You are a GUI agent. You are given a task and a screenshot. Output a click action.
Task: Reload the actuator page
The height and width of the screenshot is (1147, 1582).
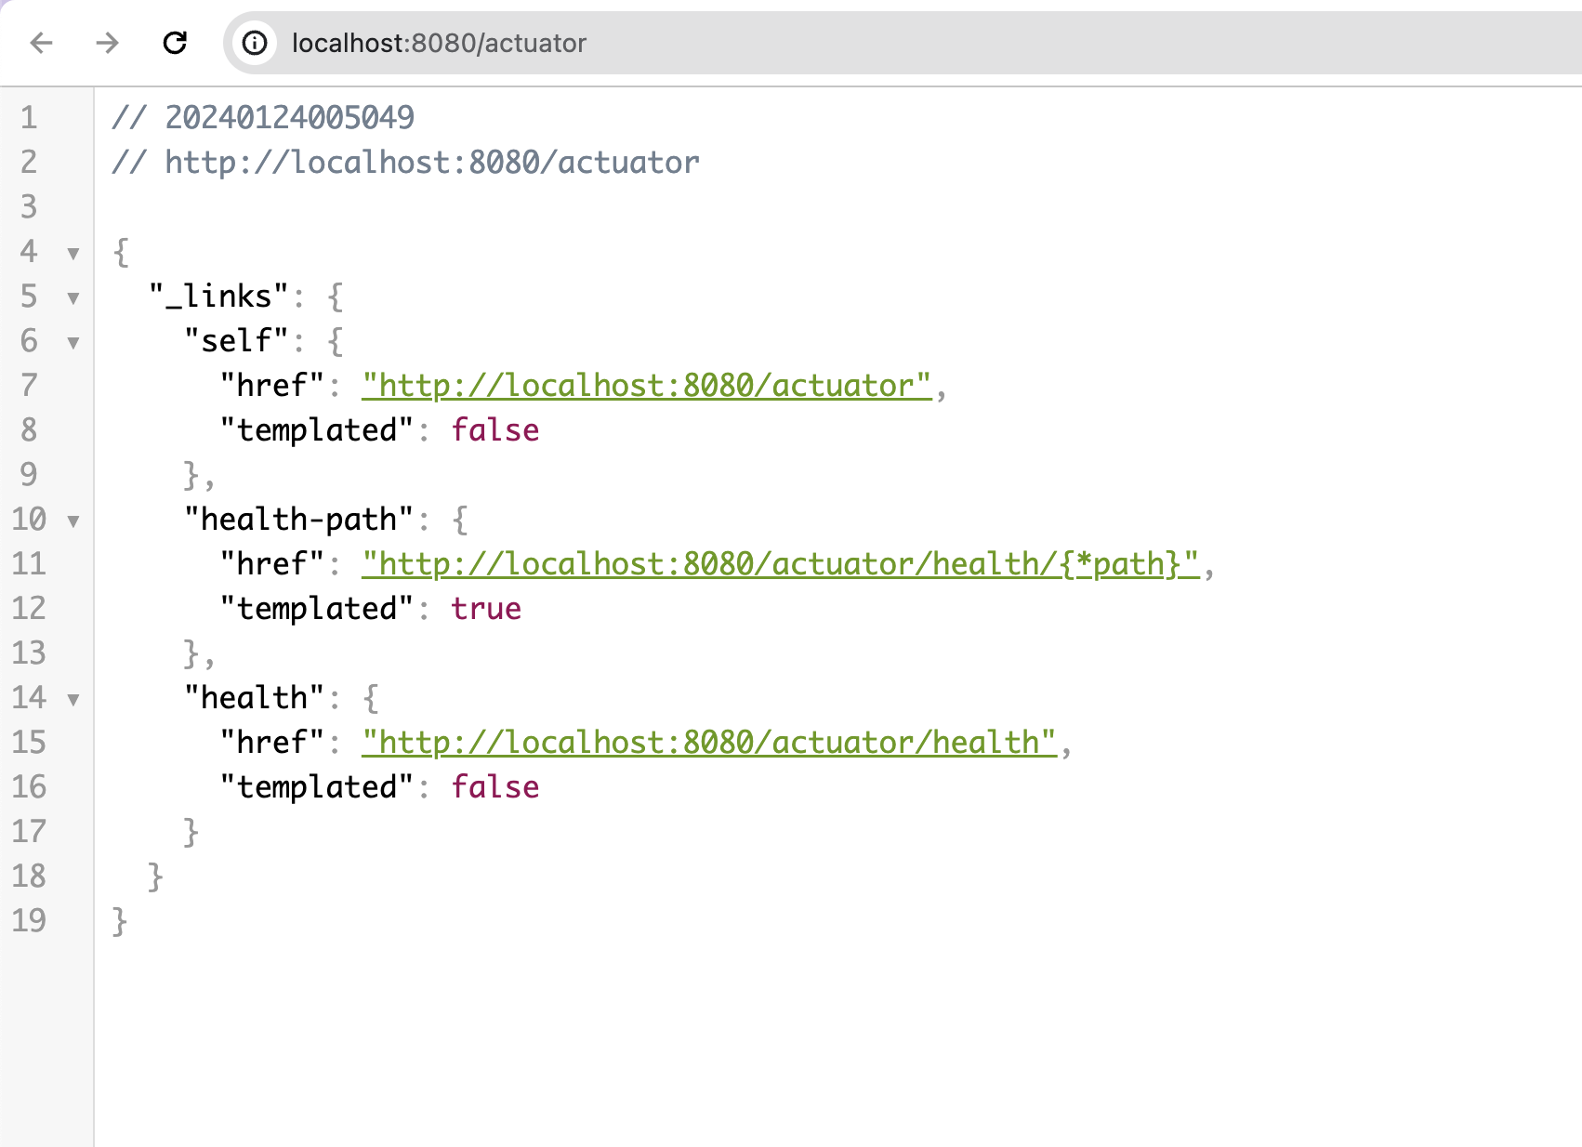(x=175, y=43)
